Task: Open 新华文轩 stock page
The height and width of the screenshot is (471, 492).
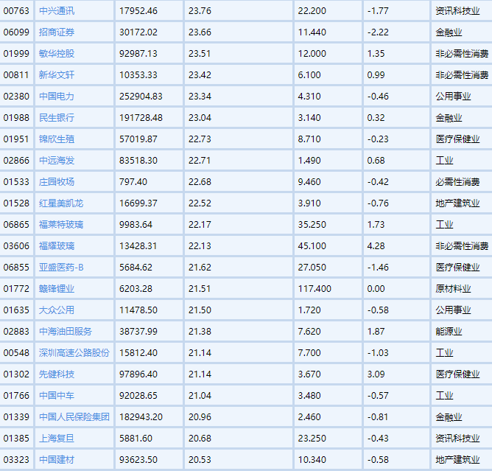Action: click(x=57, y=75)
